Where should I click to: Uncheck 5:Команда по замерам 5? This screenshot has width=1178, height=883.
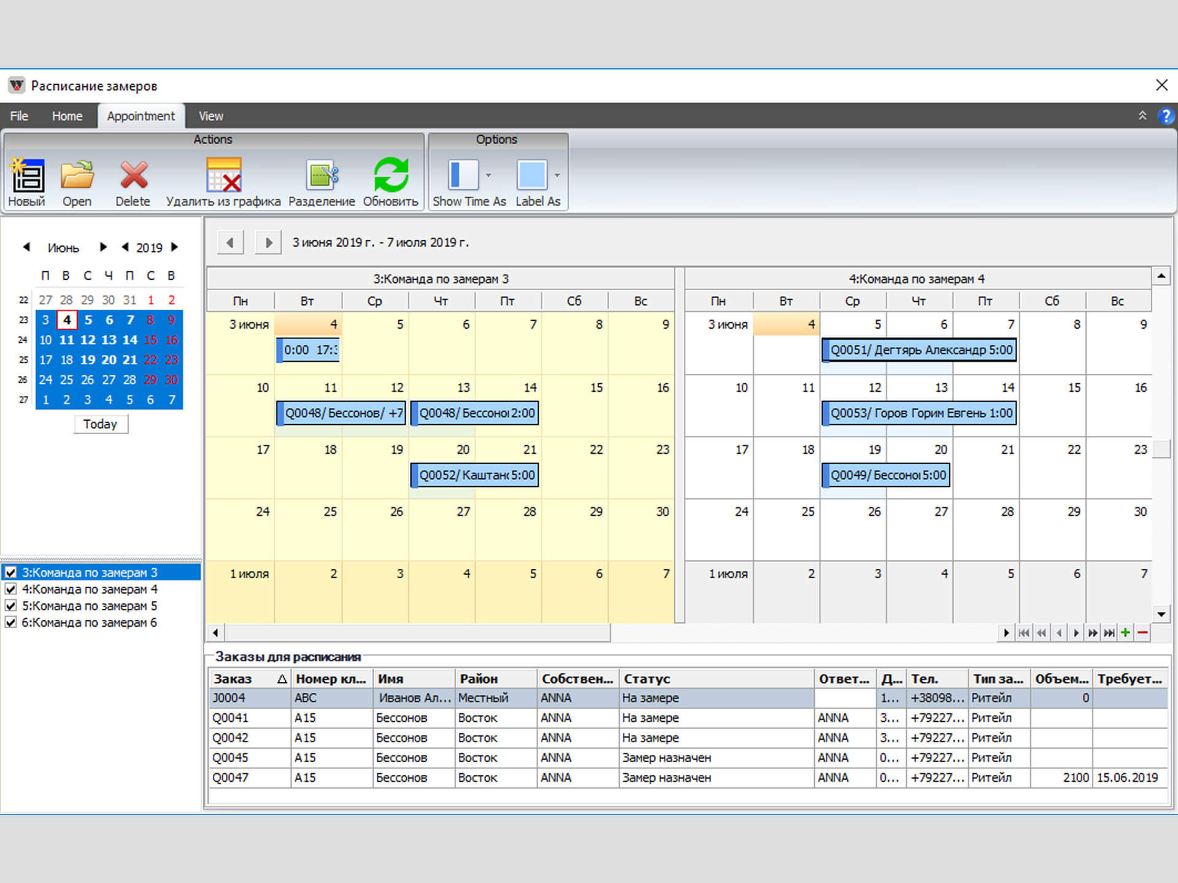[10, 606]
